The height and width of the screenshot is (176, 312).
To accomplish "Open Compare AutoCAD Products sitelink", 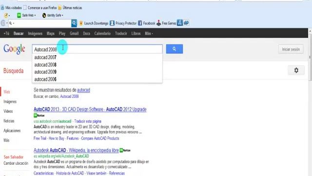I will click(x=100, y=138).
